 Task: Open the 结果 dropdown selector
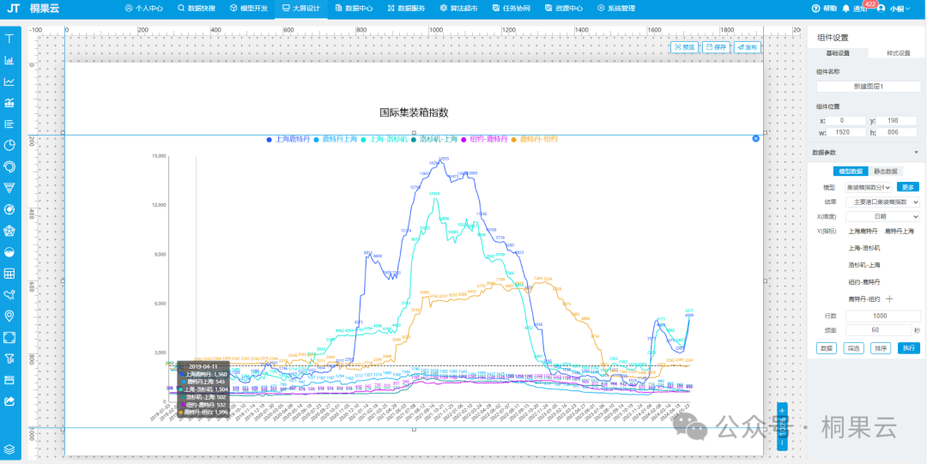(x=882, y=202)
